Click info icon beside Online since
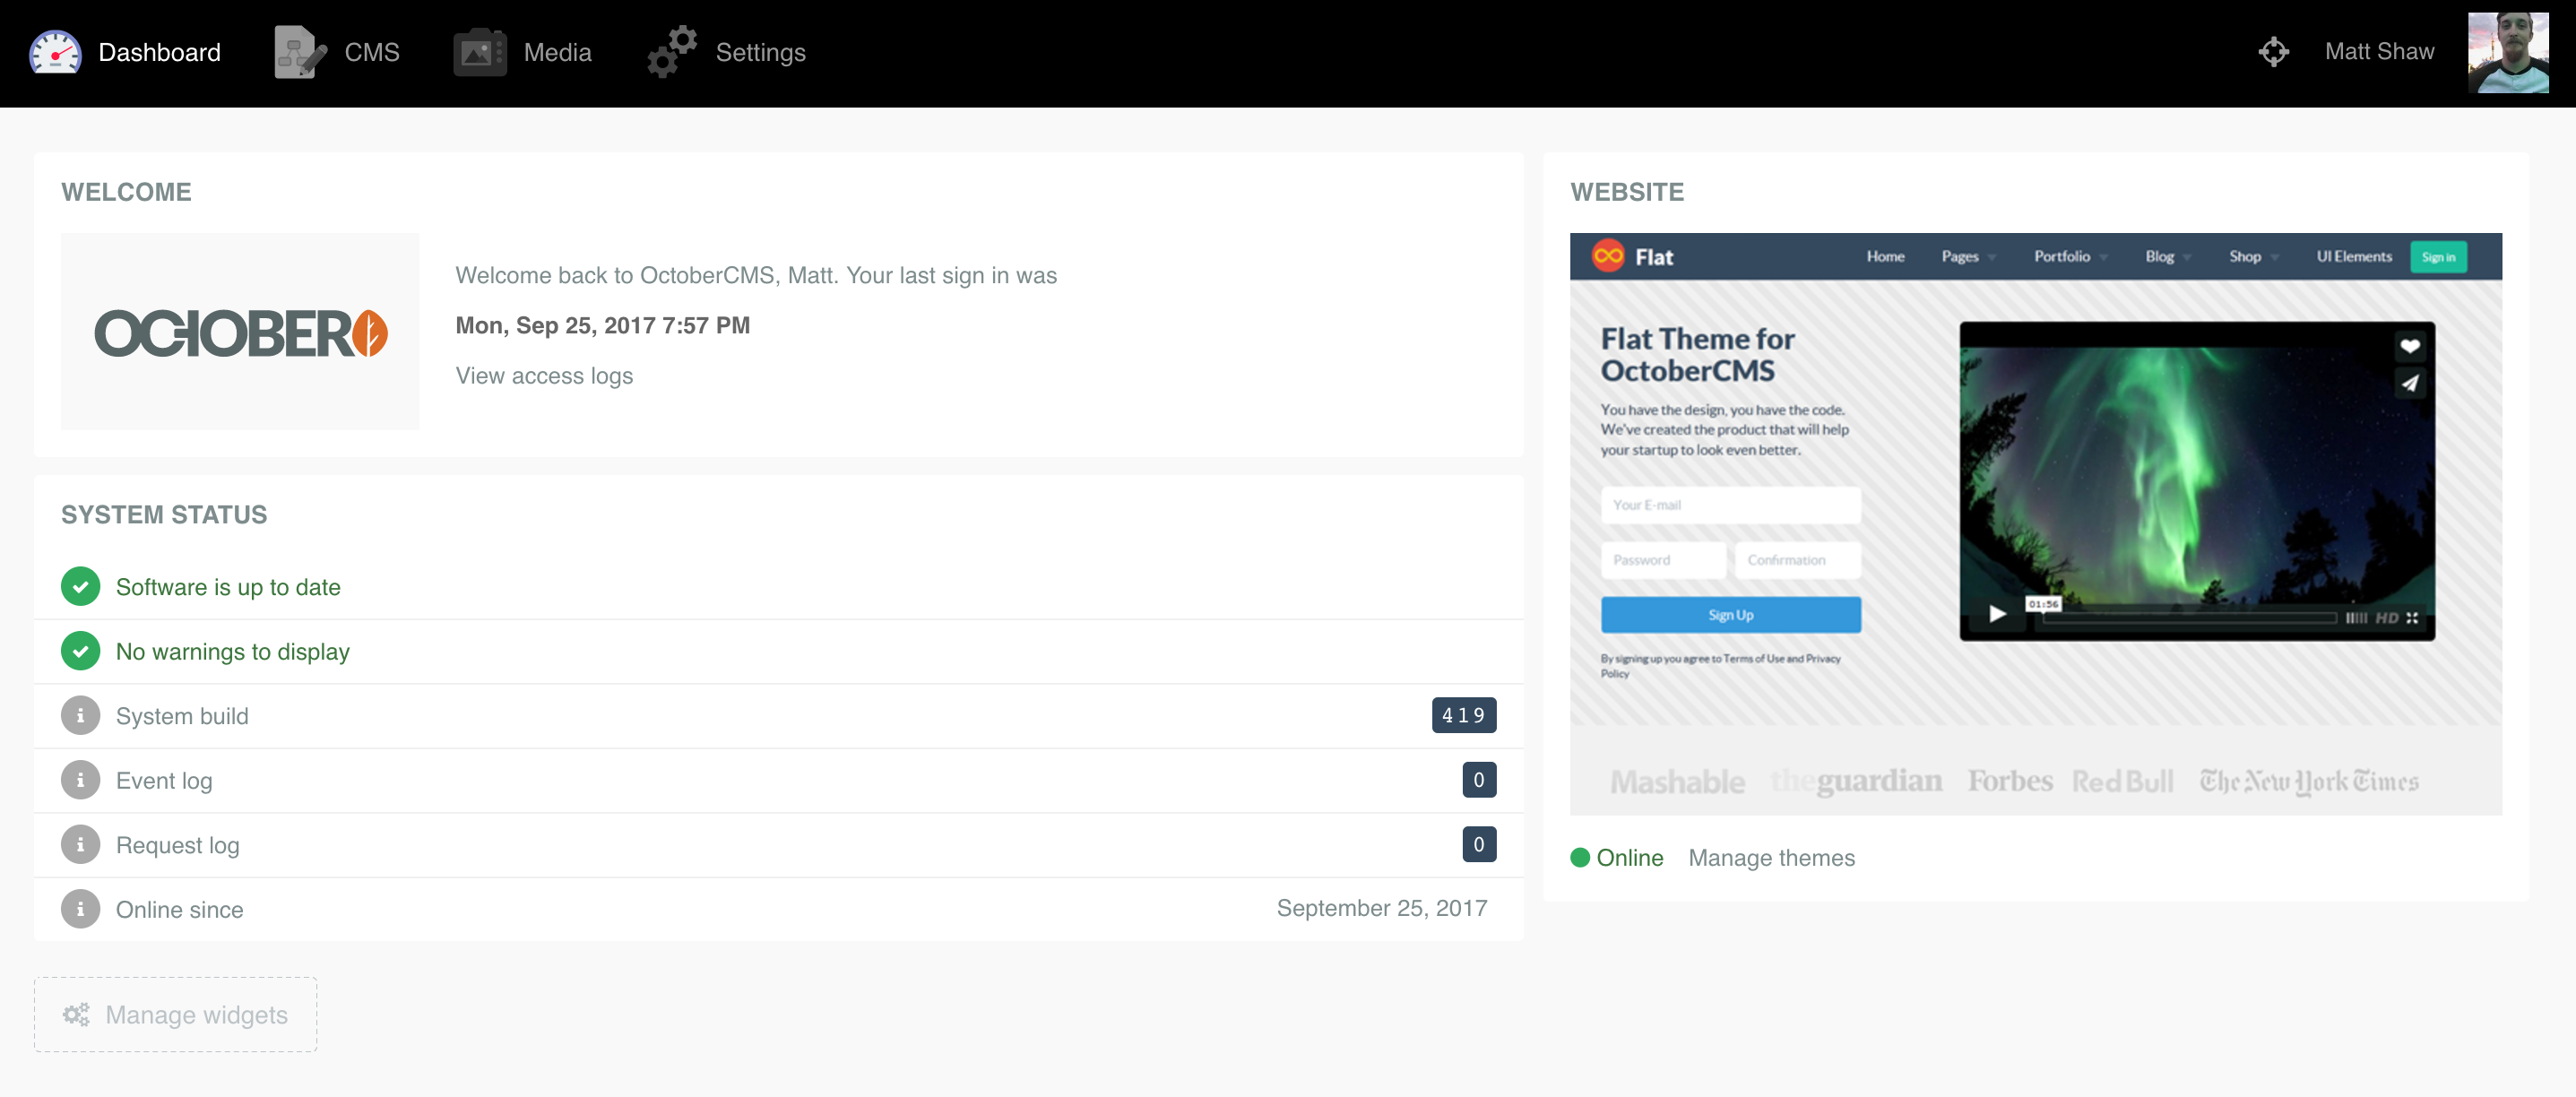The width and height of the screenshot is (2576, 1097). (x=80, y=909)
